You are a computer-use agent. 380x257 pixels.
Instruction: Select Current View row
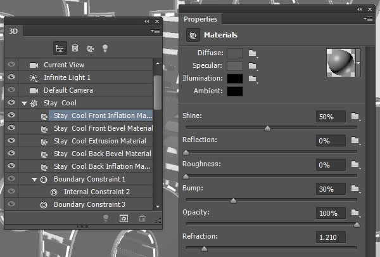(85, 65)
